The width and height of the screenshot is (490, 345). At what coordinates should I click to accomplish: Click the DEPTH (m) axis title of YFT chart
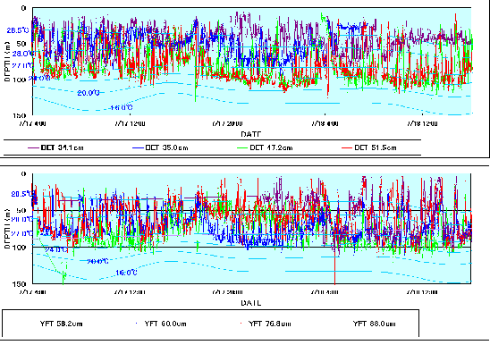click(7, 229)
